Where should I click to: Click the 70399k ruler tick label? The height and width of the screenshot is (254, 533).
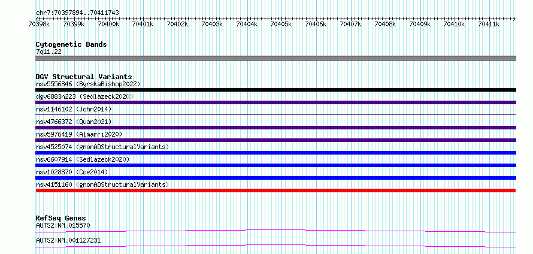tap(74, 24)
